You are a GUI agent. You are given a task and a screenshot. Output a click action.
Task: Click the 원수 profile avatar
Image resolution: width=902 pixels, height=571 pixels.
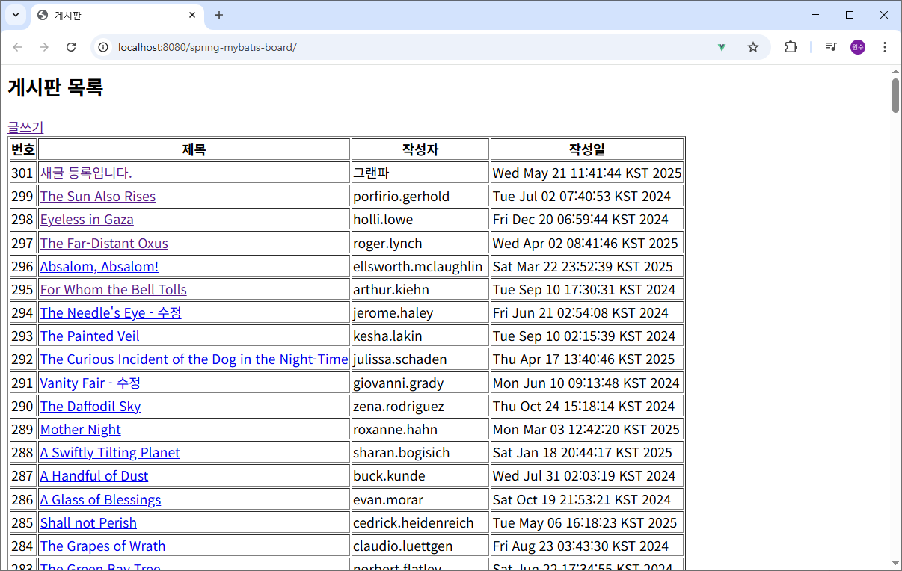pos(857,46)
